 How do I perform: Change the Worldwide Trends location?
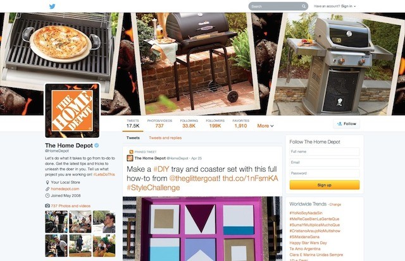[x=335, y=205]
